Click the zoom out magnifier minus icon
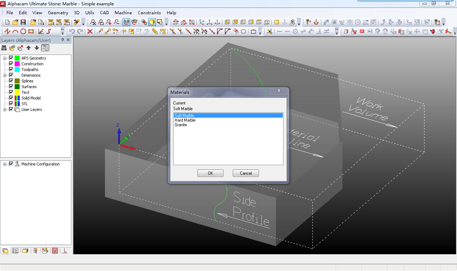457x271 pixels. pyautogui.click(x=116, y=22)
